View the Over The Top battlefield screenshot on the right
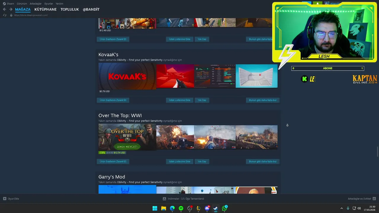Screen dimensions: 379x213 [256, 137]
